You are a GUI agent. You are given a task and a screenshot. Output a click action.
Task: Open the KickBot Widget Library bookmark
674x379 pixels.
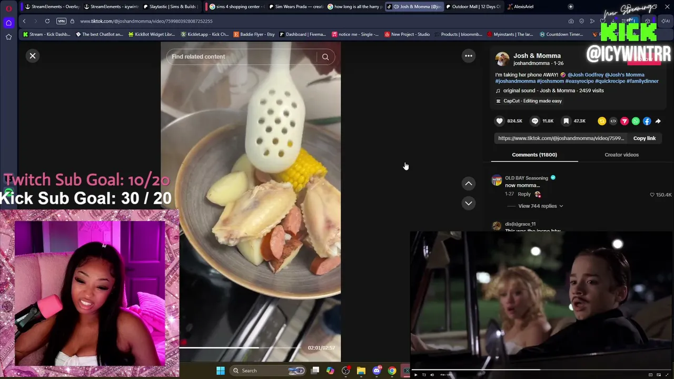[x=152, y=34]
